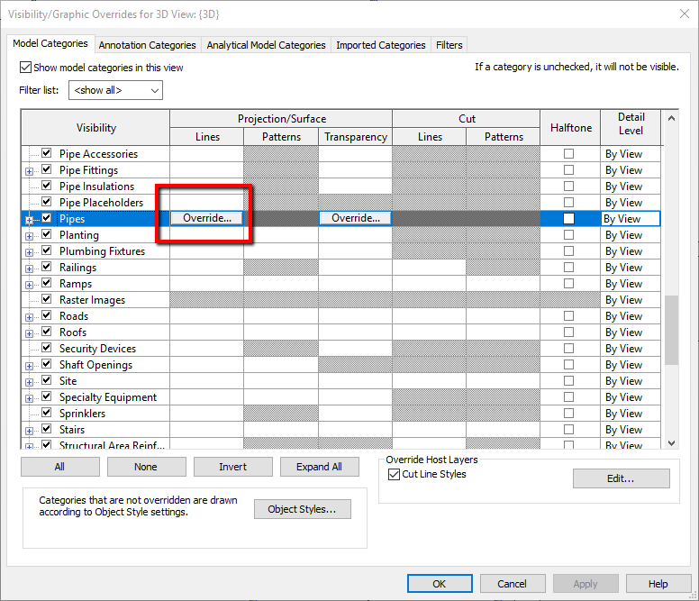Select the Raster Images row label
The height and width of the screenshot is (601, 699).
click(92, 300)
